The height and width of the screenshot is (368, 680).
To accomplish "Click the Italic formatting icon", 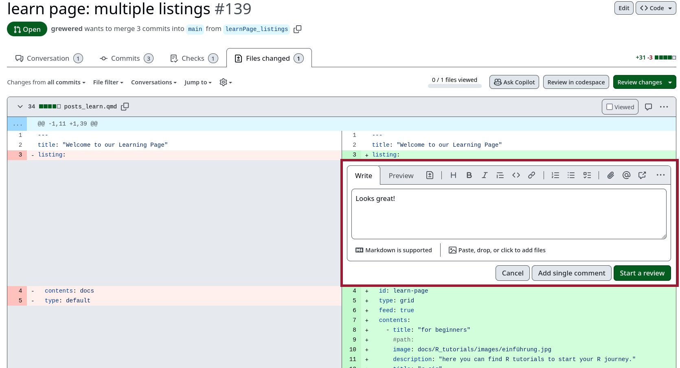I will [x=485, y=175].
